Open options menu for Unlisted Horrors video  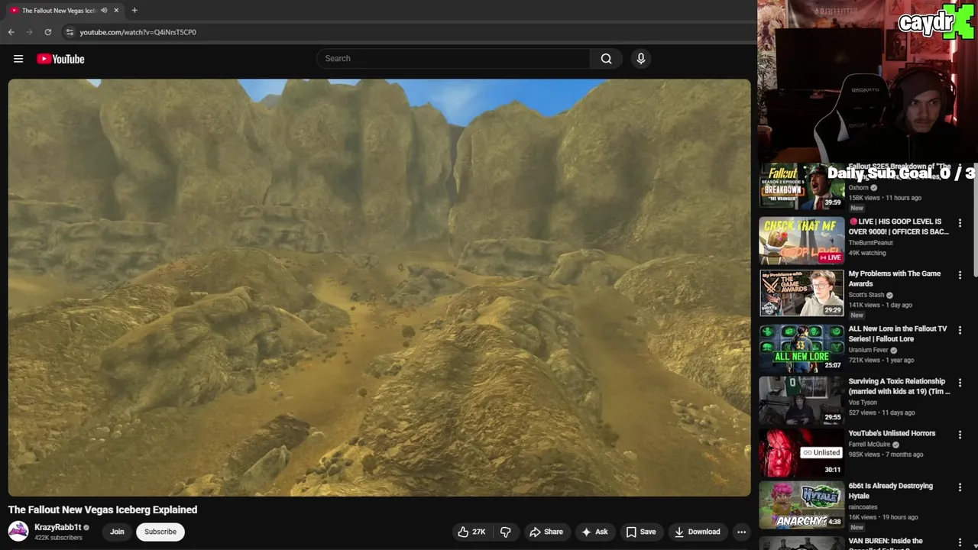tap(960, 435)
